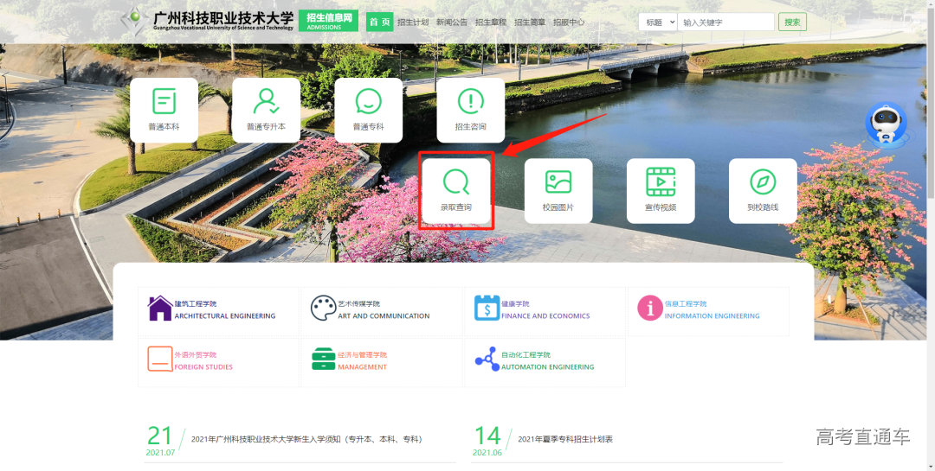Viewport: 935px width, 471px height.
Task: Click the date 21 2021.07 label
Action: pyautogui.click(x=160, y=442)
